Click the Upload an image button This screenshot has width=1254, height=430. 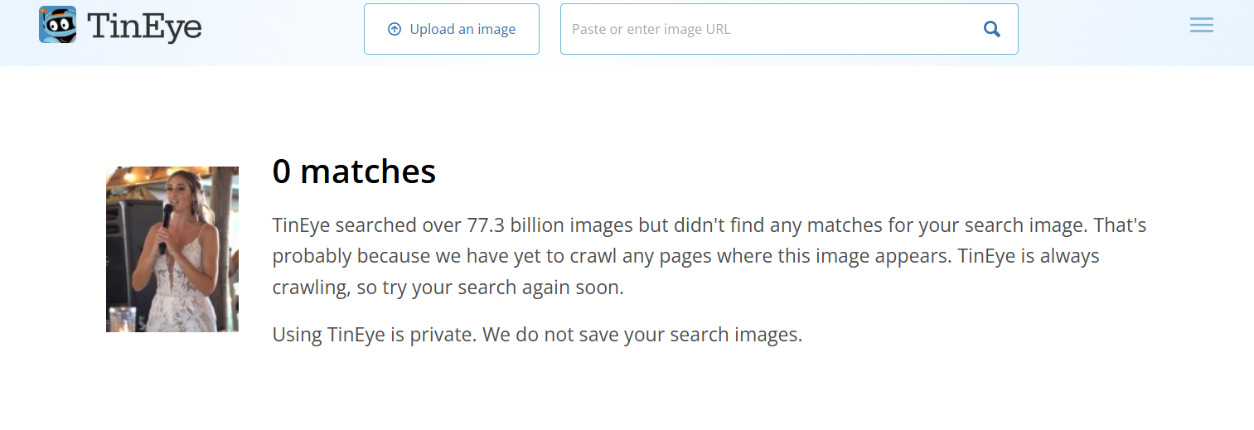pyautogui.click(x=452, y=29)
